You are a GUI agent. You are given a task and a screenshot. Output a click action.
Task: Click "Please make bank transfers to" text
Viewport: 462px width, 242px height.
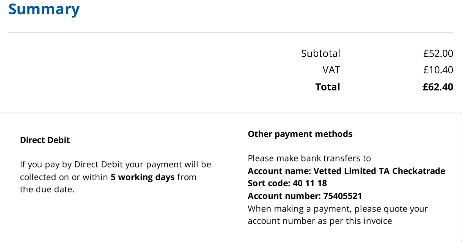pyautogui.click(x=309, y=158)
